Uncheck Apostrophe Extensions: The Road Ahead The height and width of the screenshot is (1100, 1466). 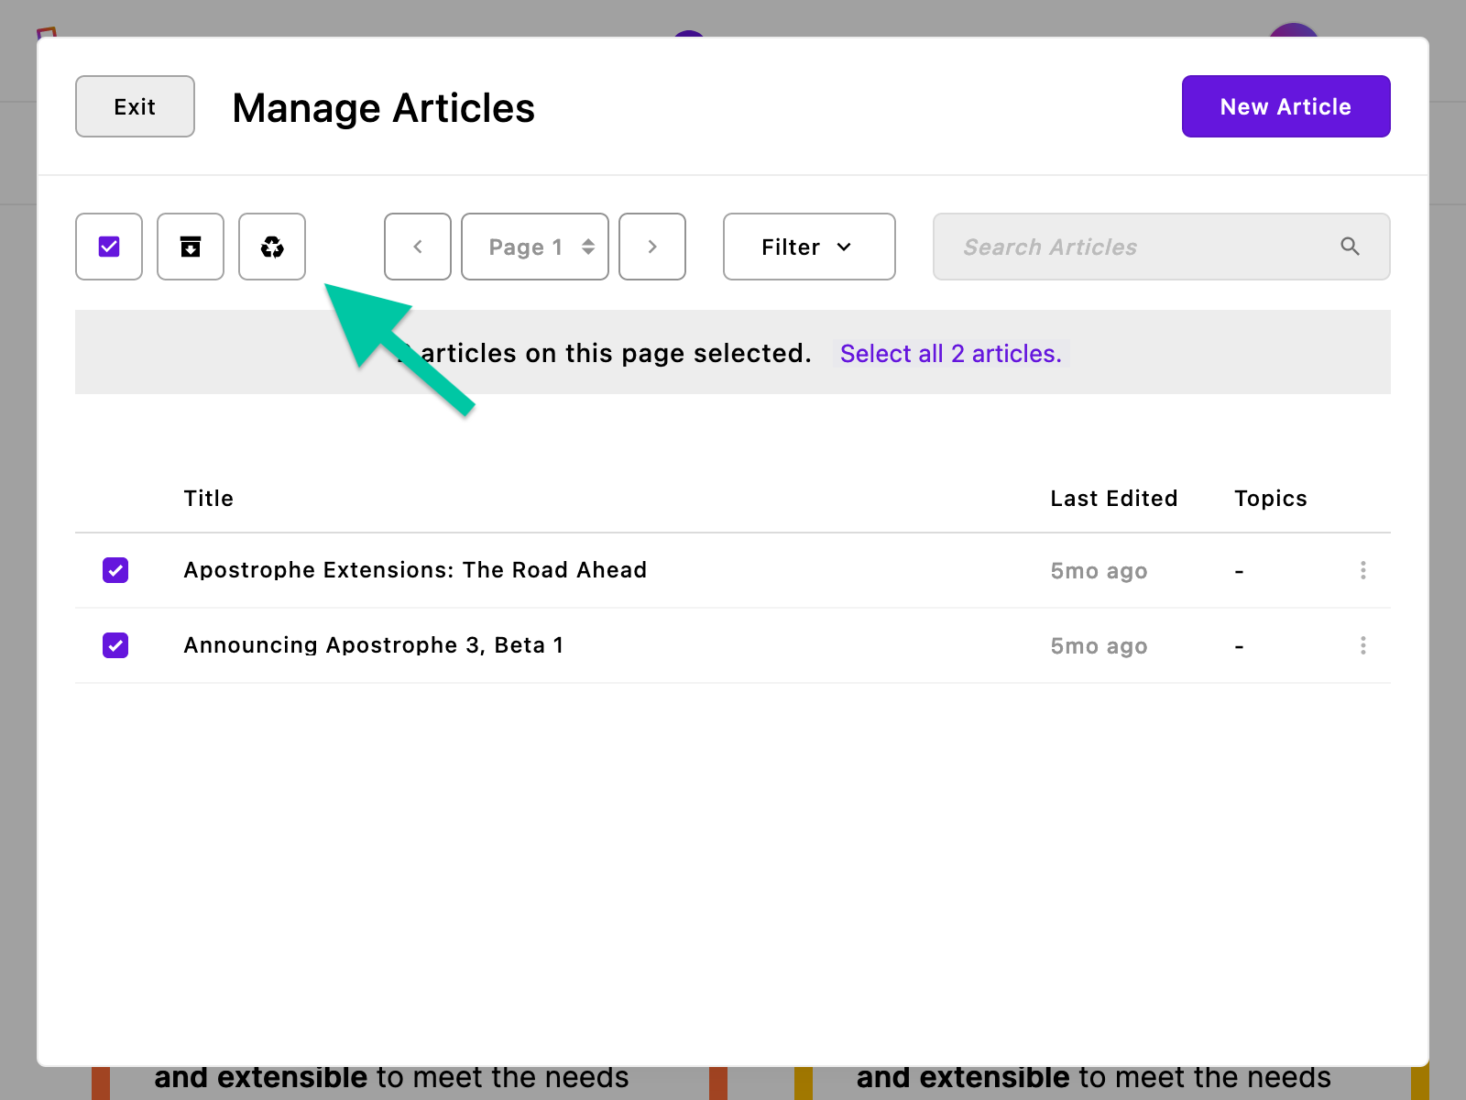115,570
